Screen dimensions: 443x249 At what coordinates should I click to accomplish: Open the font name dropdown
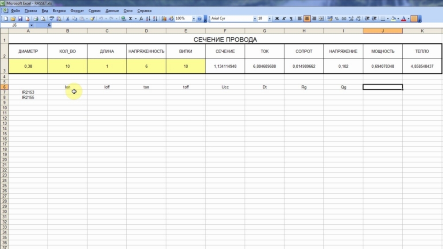pyautogui.click(x=255, y=19)
